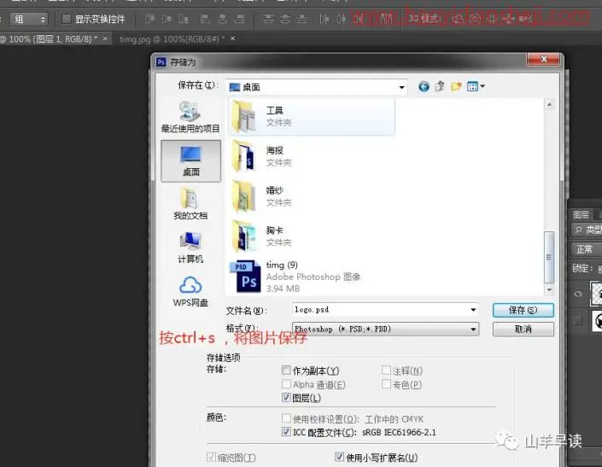Select the 图层 panel tab
This screenshot has width=602, height=467.
[x=581, y=214]
